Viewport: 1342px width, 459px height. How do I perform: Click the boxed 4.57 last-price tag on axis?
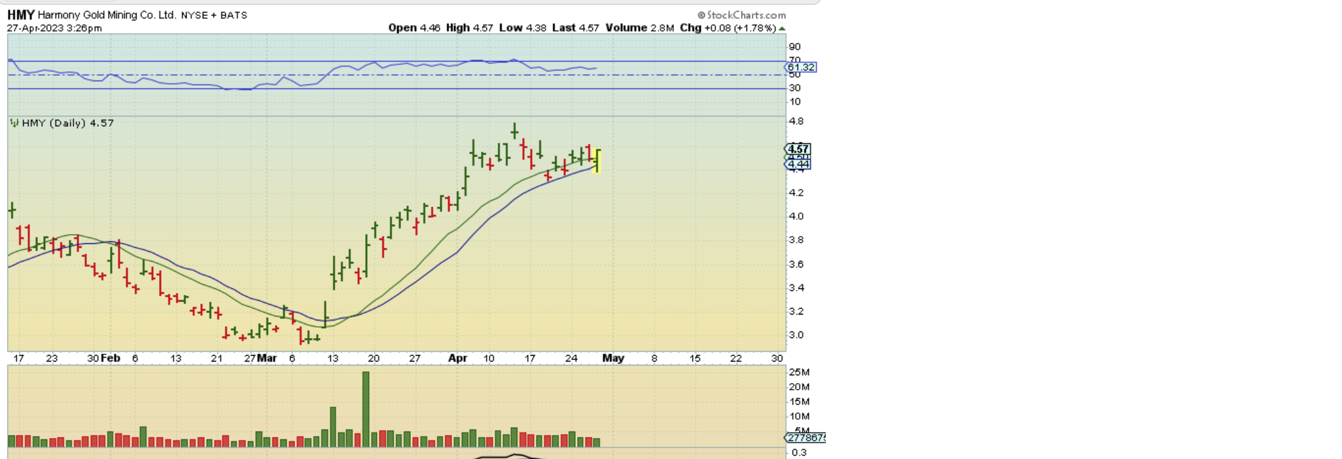point(798,149)
